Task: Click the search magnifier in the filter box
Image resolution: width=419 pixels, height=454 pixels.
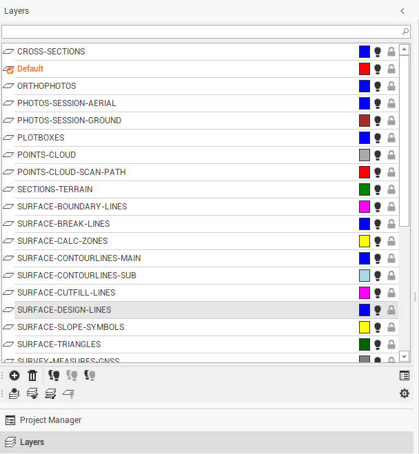Action: click(405, 32)
